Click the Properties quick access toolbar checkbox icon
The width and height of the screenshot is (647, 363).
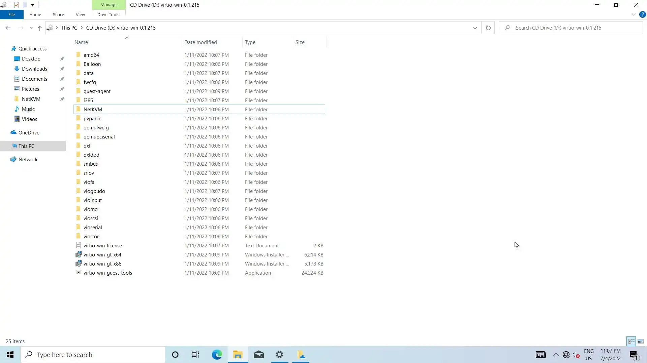[x=16, y=5]
